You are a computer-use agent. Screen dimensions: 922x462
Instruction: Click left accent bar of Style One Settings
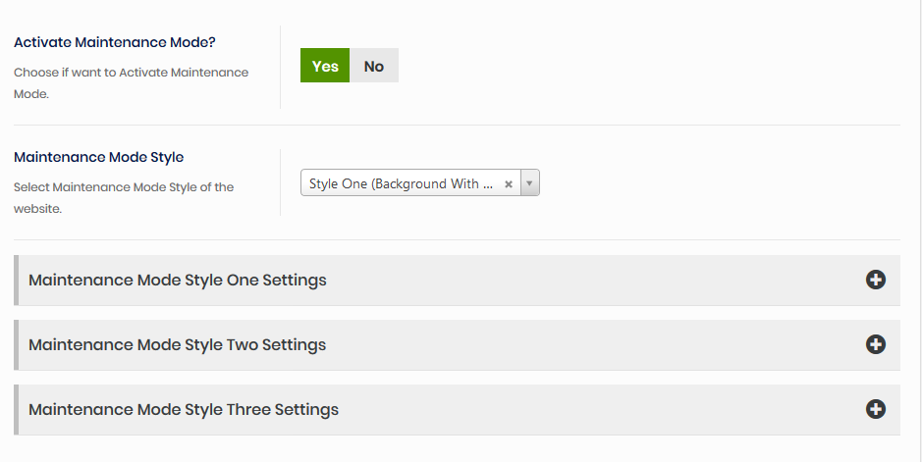[16, 281]
